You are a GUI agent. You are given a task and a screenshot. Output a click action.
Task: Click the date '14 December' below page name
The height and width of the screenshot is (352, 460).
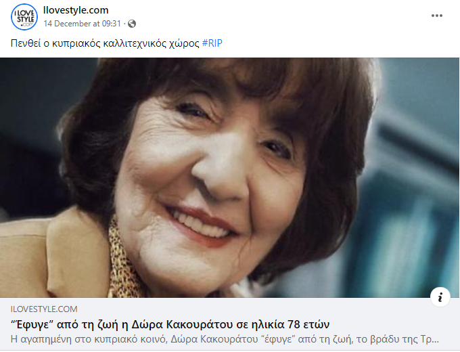click(x=67, y=24)
